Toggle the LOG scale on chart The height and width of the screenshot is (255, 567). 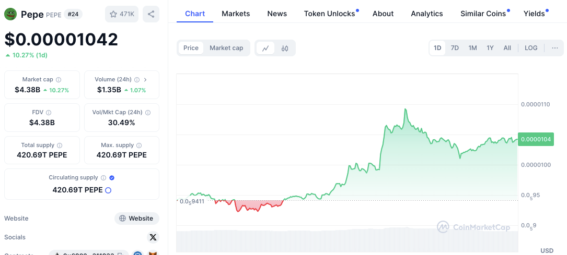tap(531, 48)
